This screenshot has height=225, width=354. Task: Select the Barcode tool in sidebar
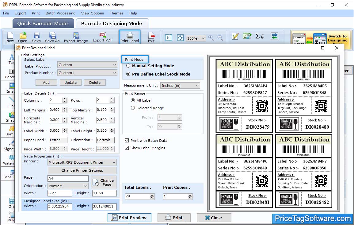[x=10, y=74]
